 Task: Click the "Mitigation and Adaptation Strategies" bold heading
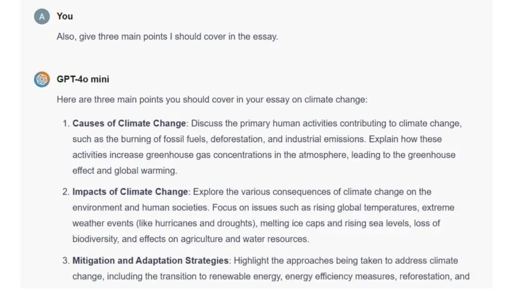tap(151, 261)
